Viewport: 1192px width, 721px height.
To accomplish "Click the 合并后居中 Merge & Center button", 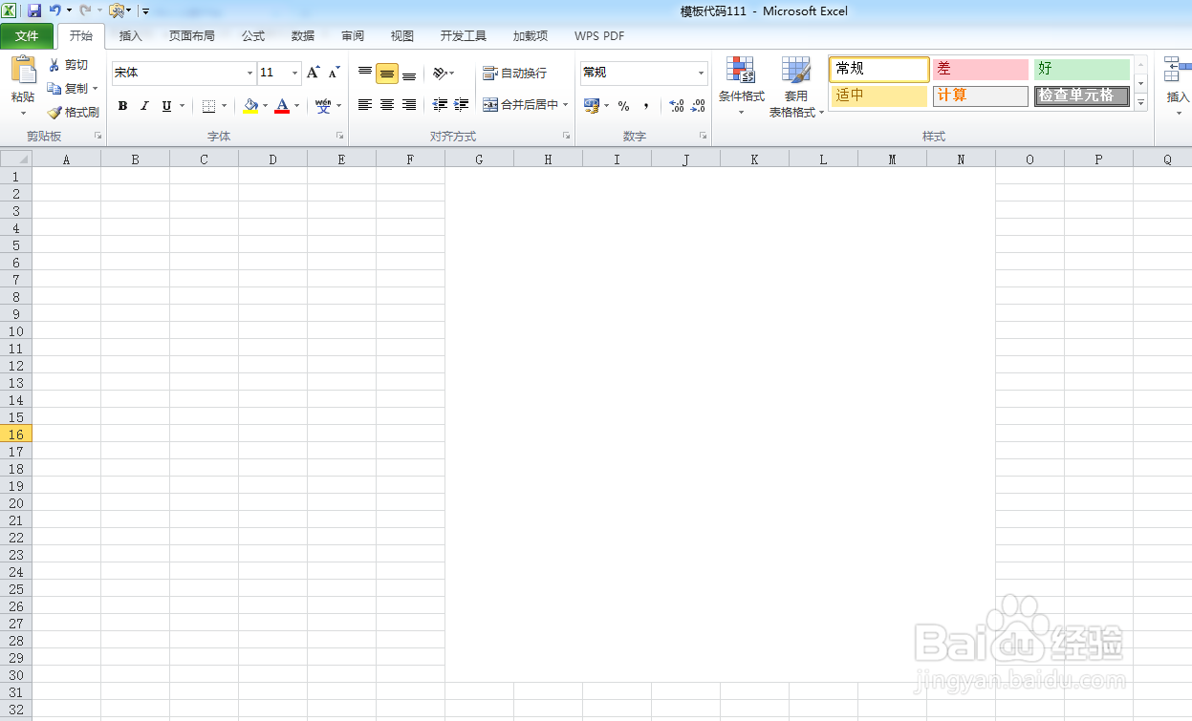I will point(520,105).
